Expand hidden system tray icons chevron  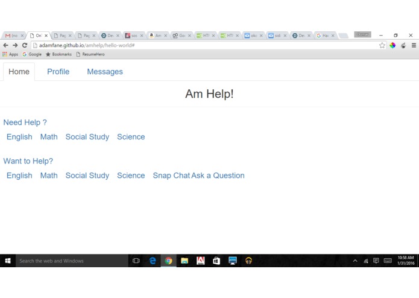click(x=355, y=261)
